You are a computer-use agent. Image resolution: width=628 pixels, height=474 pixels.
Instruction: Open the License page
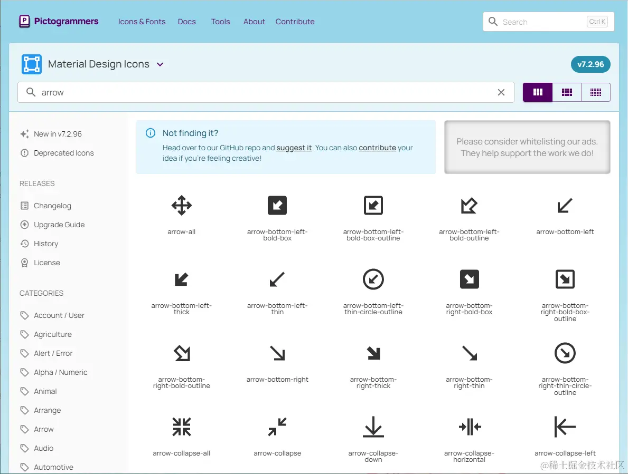40,263
